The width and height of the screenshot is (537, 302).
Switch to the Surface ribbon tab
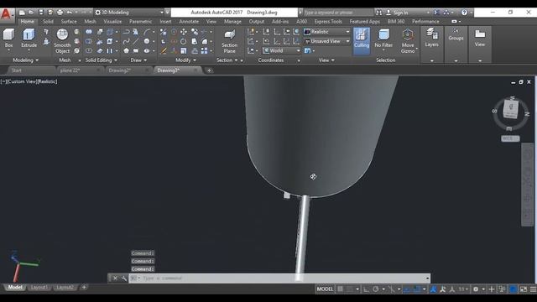click(69, 21)
